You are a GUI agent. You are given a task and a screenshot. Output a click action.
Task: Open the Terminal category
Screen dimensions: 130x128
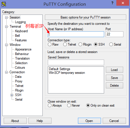(15, 27)
